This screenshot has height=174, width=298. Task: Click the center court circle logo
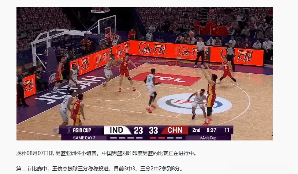(194, 104)
